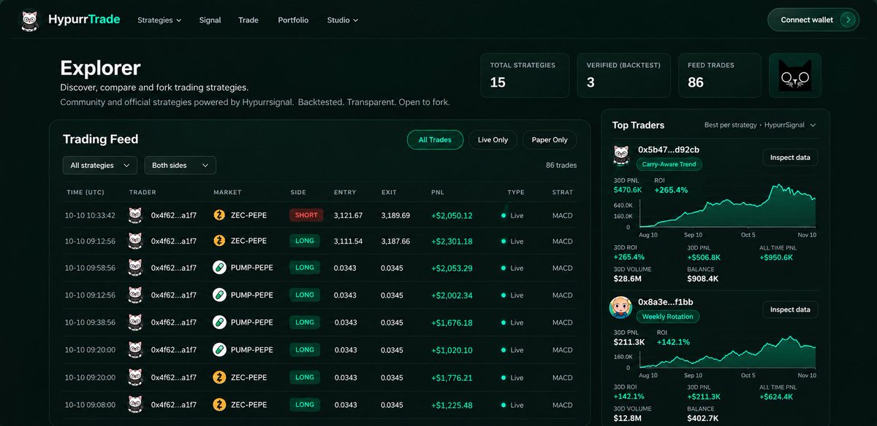Click the entry price 3,111.54

[x=348, y=241]
